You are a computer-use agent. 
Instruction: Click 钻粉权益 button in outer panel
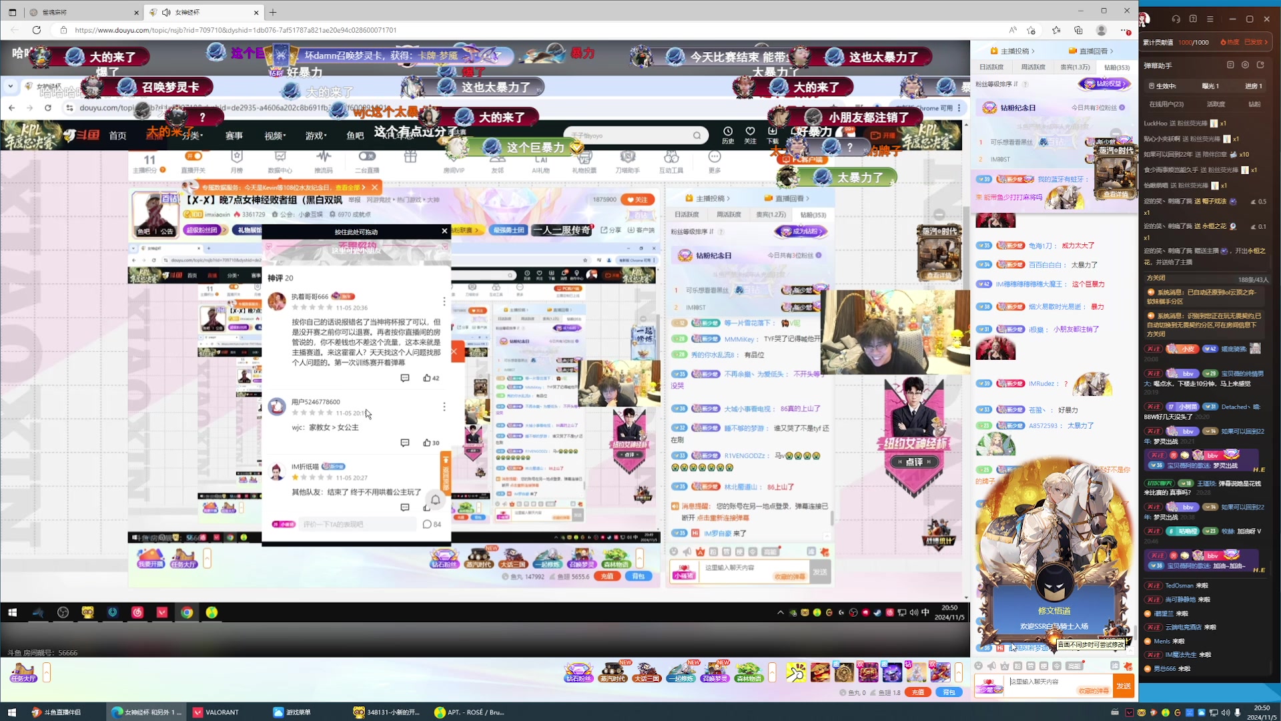pyautogui.click(x=1105, y=83)
